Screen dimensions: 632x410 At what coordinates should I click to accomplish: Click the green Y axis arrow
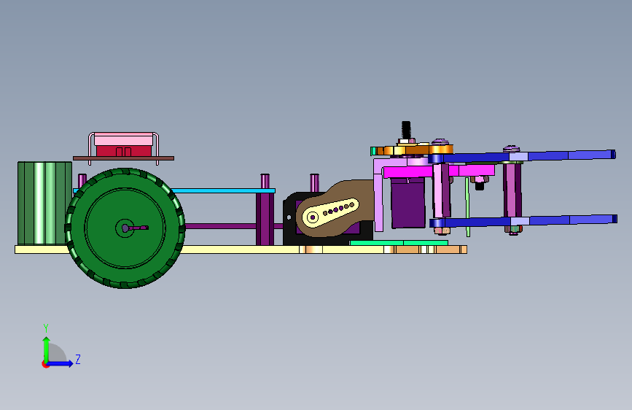click(47, 349)
